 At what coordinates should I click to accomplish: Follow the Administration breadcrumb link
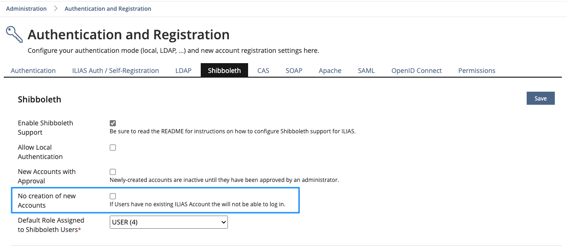tap(26, 8)
